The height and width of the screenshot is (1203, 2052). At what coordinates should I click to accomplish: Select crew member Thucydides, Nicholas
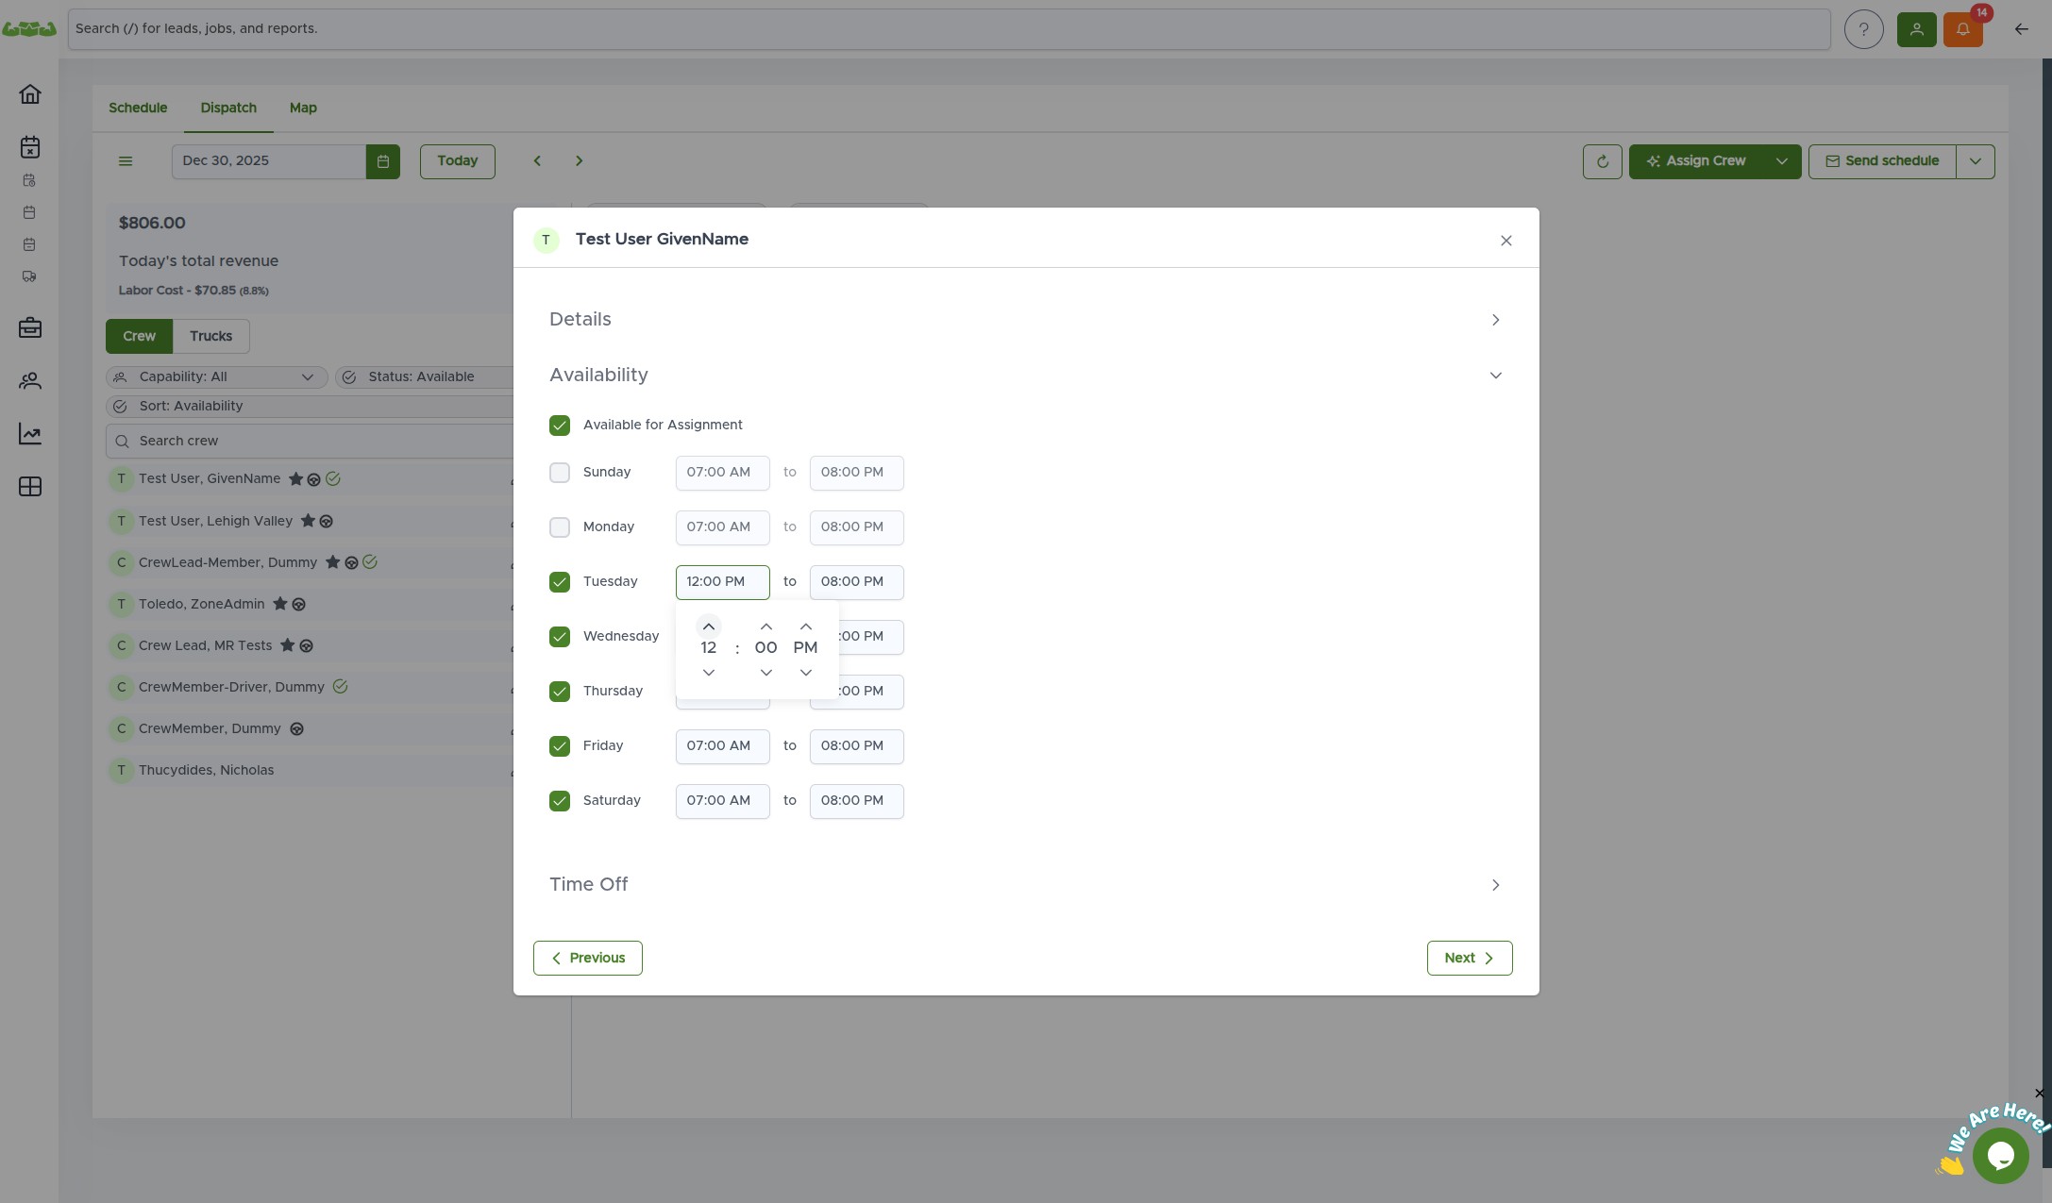pyautogui.click(x=207, y=771)
